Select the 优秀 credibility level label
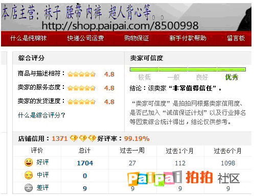 coord(232,78)
